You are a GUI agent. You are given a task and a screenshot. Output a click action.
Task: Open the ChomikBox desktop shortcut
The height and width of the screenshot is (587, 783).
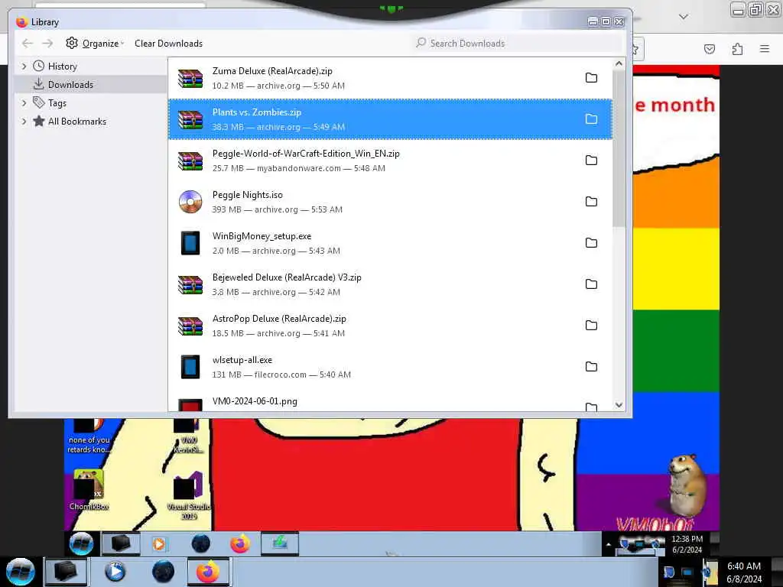(89, 490)
